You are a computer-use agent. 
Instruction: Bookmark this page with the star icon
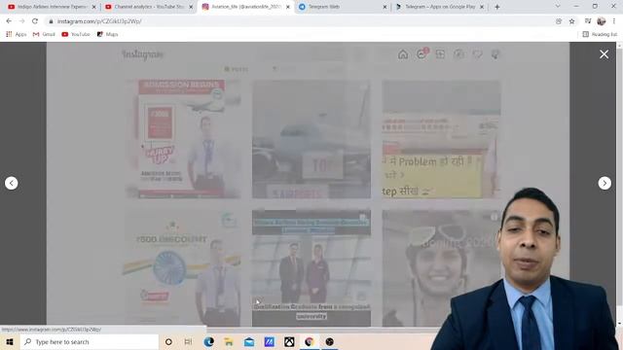pyautogui.click(x=571, y=21)
